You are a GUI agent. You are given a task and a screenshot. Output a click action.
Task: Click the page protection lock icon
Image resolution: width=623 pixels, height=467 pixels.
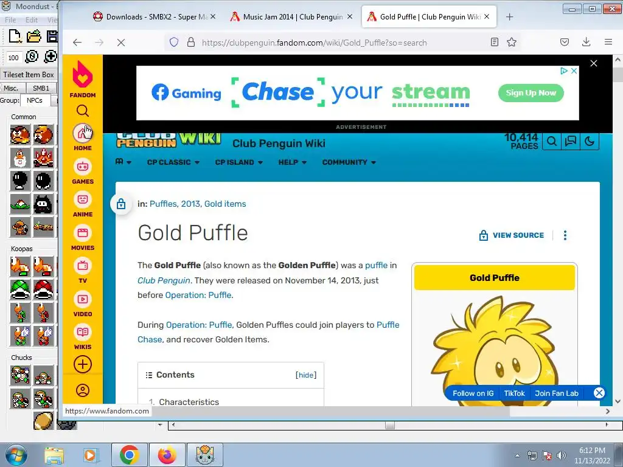point(121,204)
